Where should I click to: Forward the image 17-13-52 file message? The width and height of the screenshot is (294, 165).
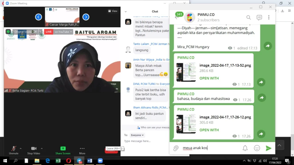[261, 82]
